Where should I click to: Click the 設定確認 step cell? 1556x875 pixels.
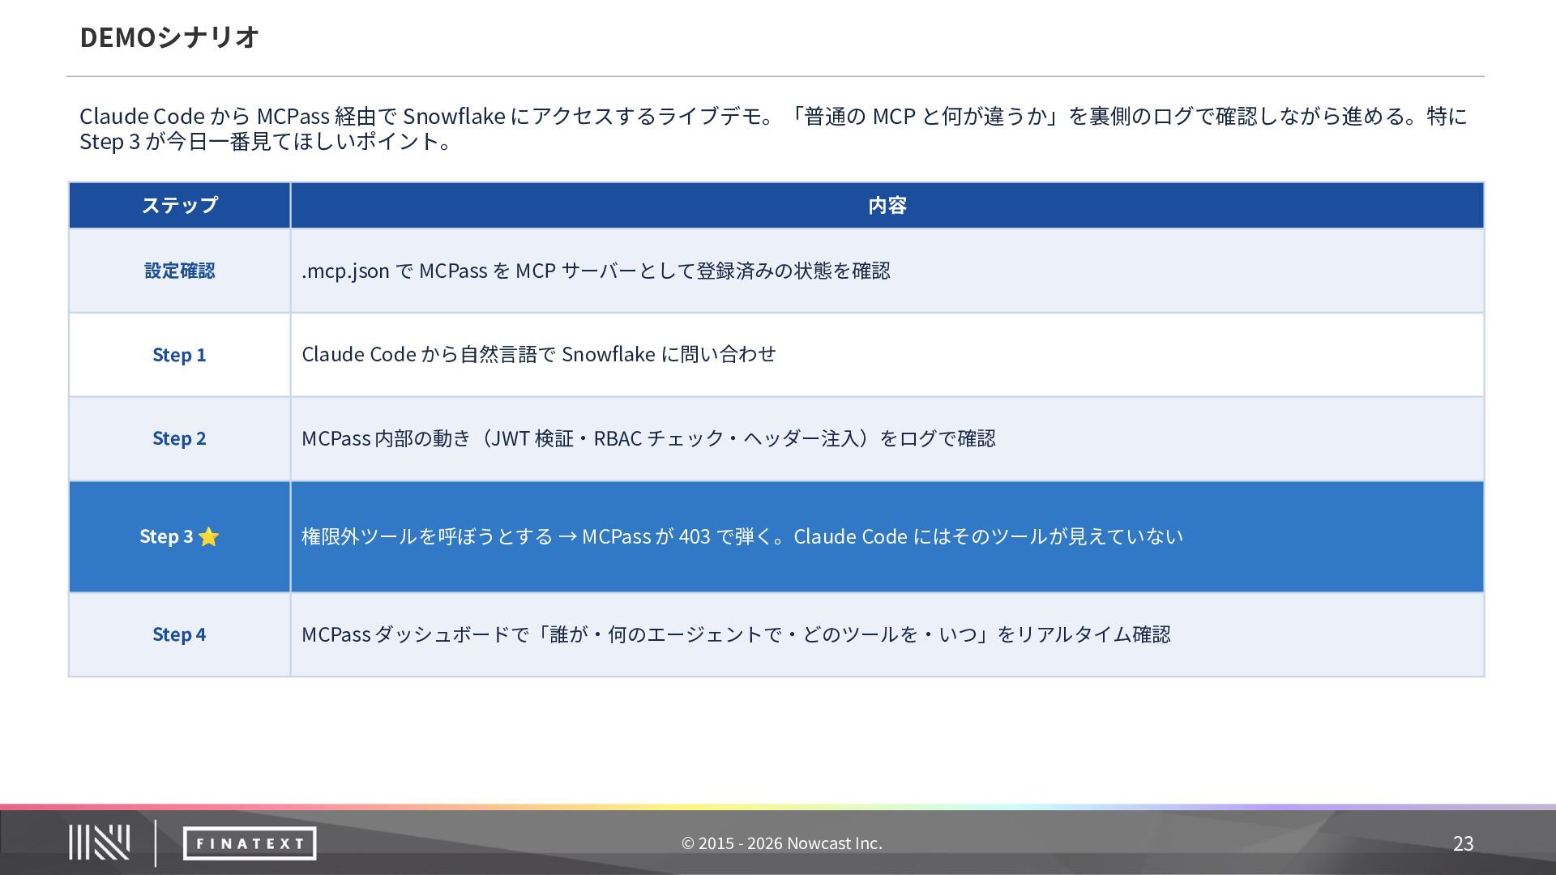pos(179,271)
